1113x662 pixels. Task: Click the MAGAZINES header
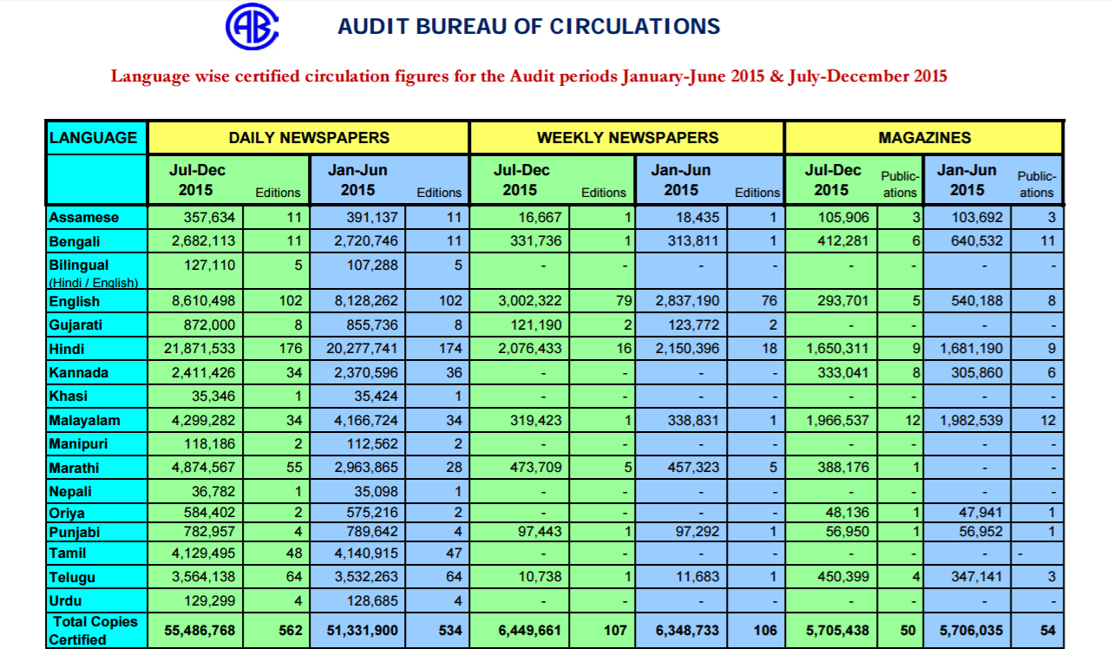point(924,137)
